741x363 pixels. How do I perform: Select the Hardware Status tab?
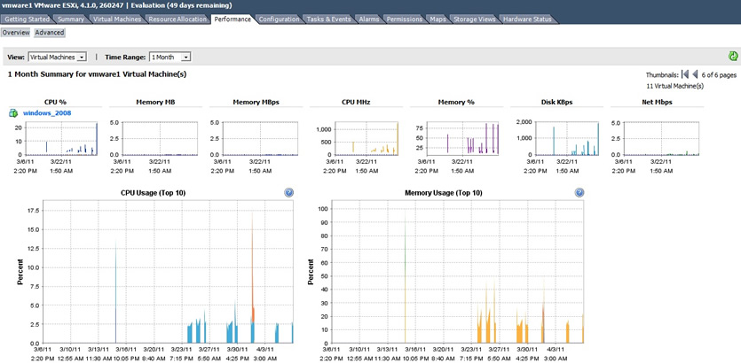tap(528, 19)
